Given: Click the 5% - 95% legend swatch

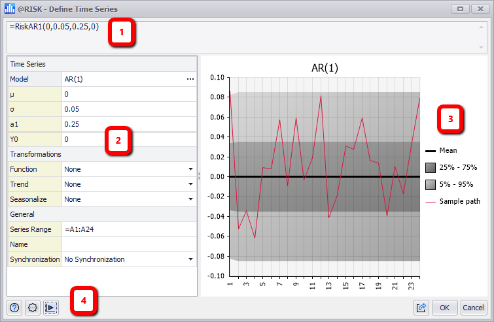Looking at the screenshot, I should [x=431, y=184].
